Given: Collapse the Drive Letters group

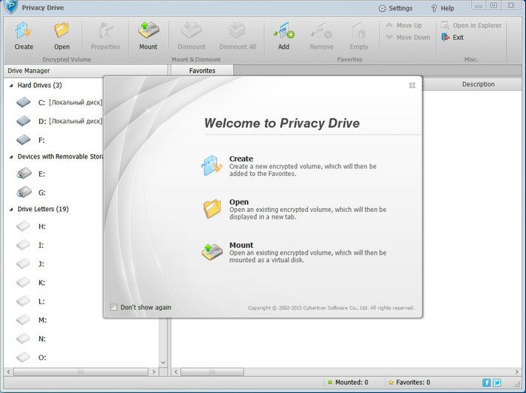Looking at the screenshot, I should click(11, 209).
